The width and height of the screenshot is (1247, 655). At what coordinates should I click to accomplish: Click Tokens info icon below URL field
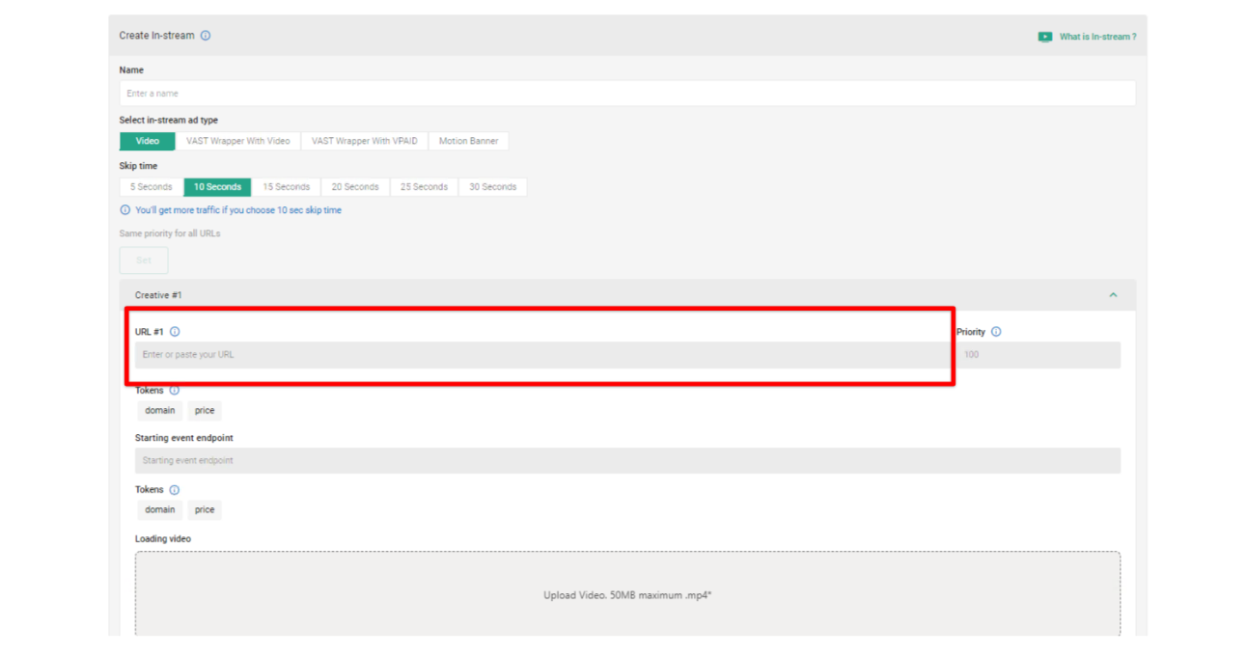point(175,391)
